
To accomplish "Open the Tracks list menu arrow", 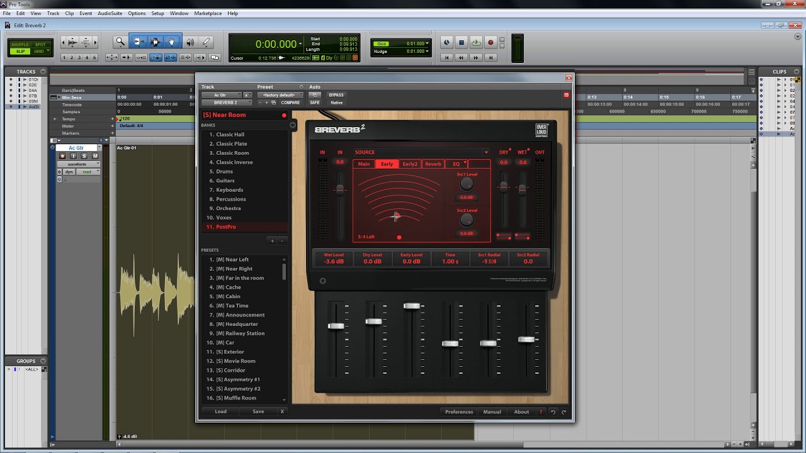I will tap(43, 72).
